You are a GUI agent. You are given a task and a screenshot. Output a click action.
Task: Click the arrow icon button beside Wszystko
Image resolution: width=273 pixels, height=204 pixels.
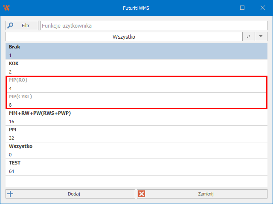coord(248,37)
